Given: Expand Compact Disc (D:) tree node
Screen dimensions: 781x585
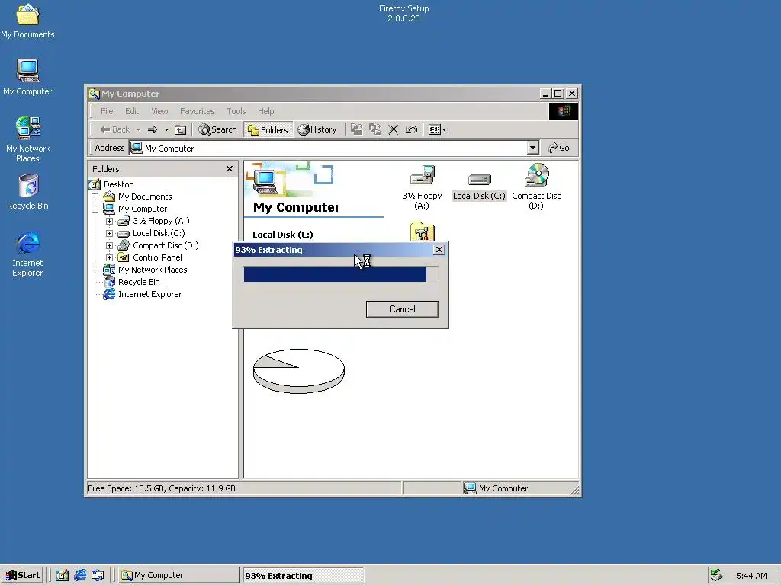Looking at the screenshot, I should point(109,245).
